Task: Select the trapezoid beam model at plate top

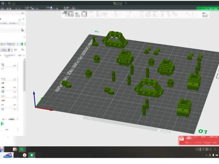Action: (115, 39)
